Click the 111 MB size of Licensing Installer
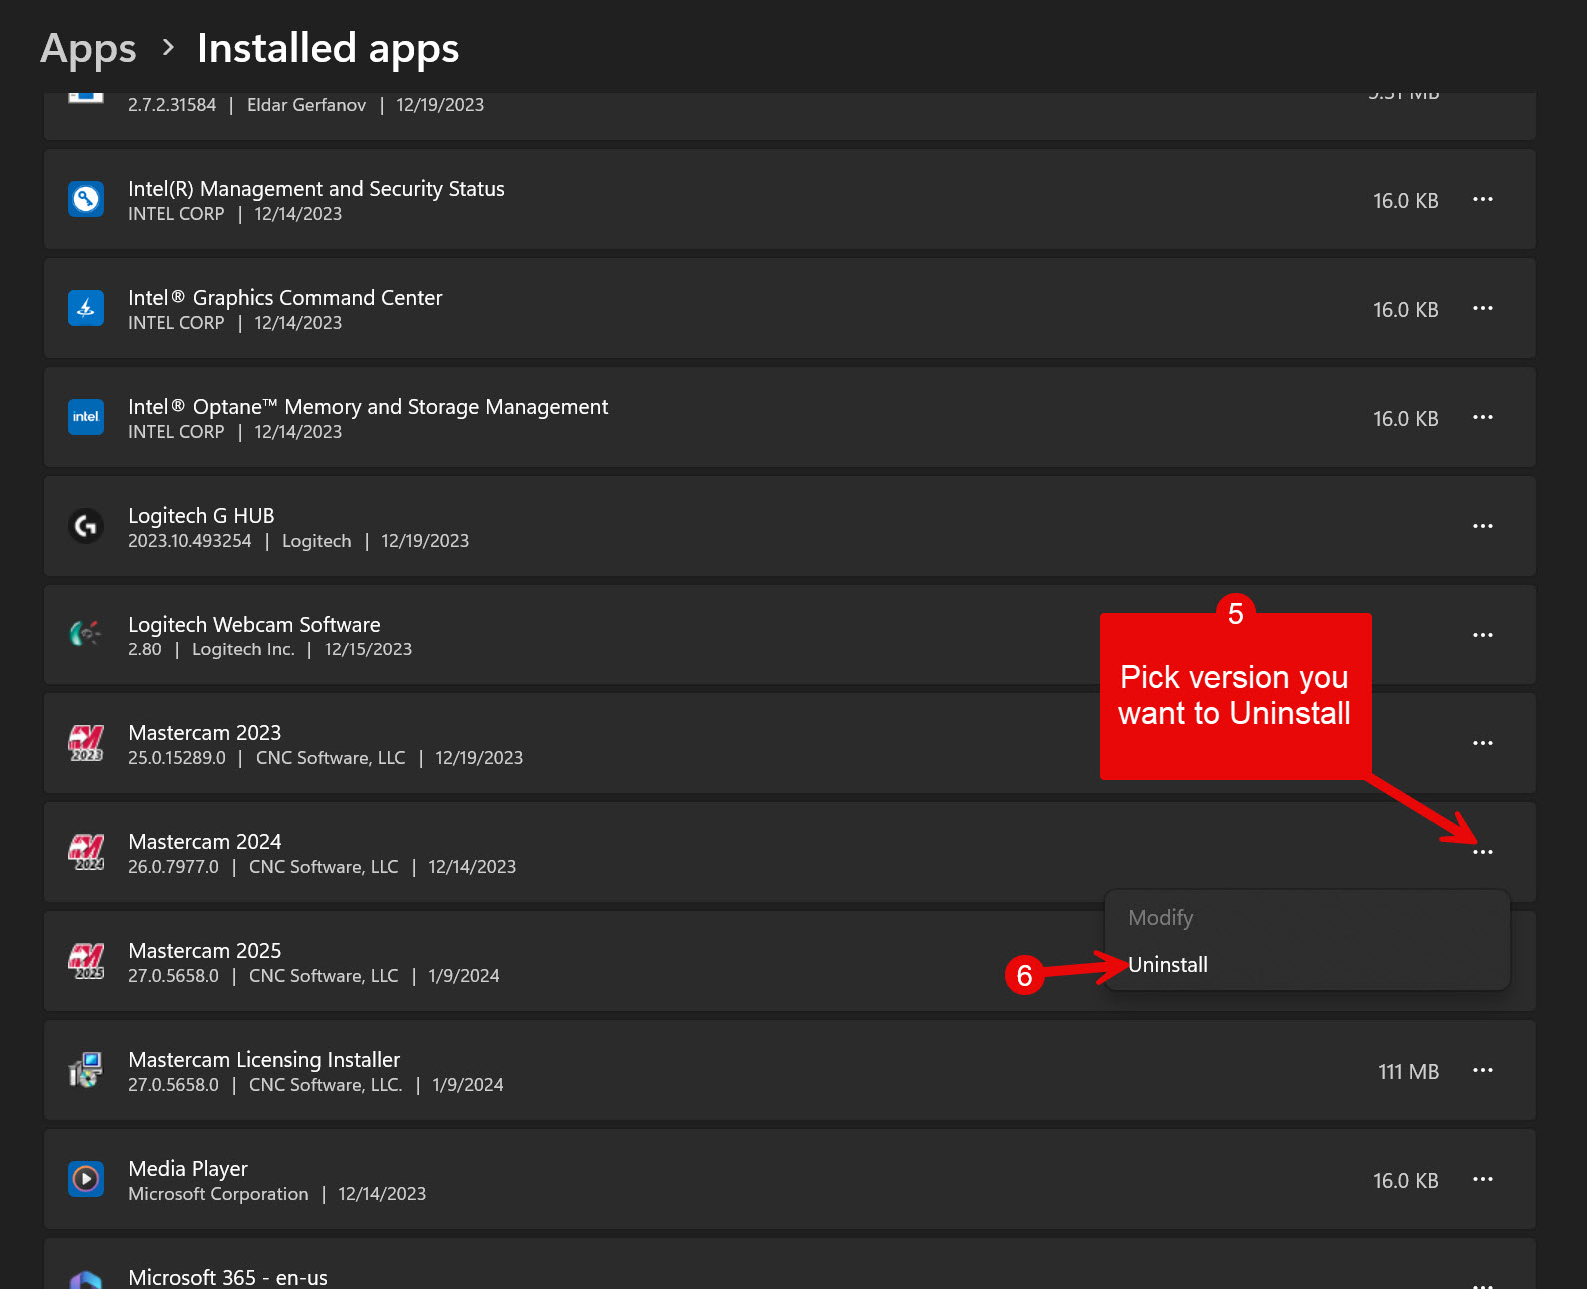This screenshot has width=1587, height=1289. [x=1409, y=1072]
